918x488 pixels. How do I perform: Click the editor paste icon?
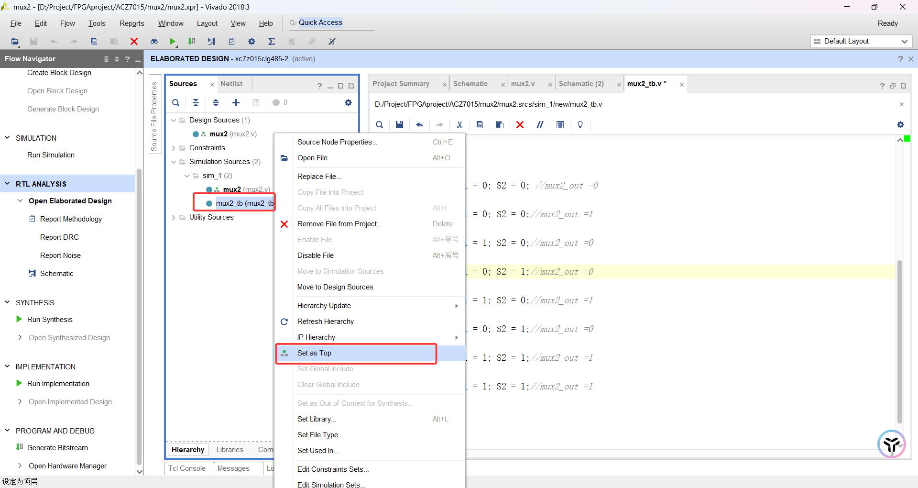click(500, 125)
